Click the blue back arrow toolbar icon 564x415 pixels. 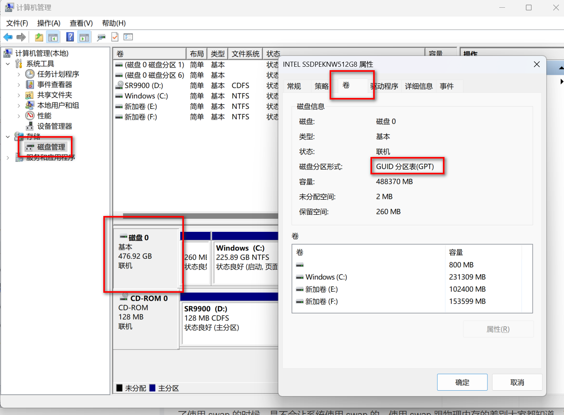point(8,37)
